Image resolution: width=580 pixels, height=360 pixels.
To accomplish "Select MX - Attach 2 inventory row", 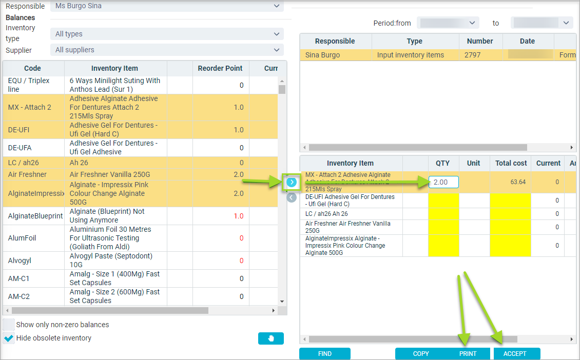I will 140,107.
